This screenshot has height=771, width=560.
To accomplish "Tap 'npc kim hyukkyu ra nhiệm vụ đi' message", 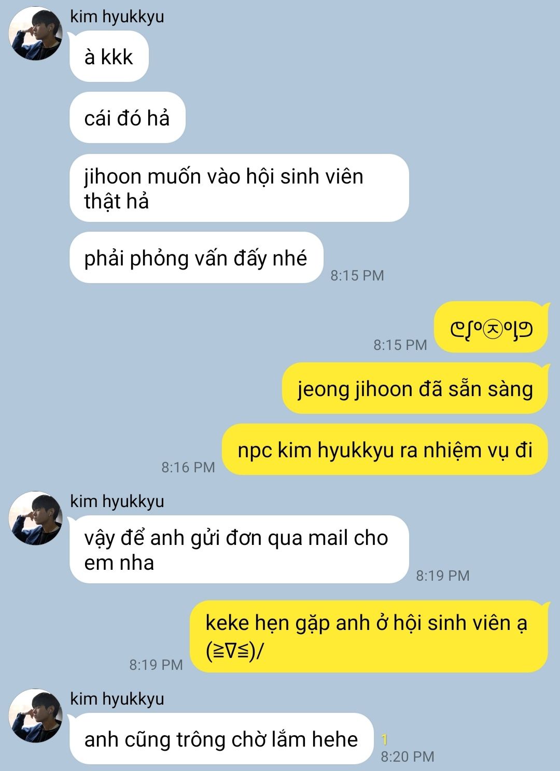I will click(x=385, y=450).
